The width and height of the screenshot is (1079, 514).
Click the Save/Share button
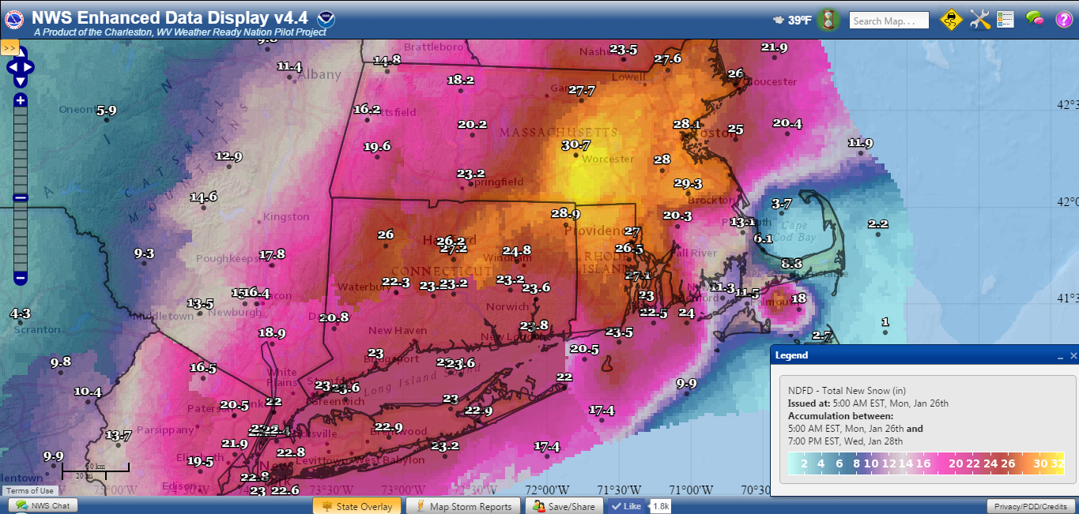[565, 506]
